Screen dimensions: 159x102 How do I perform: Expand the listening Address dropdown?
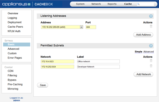81,27
